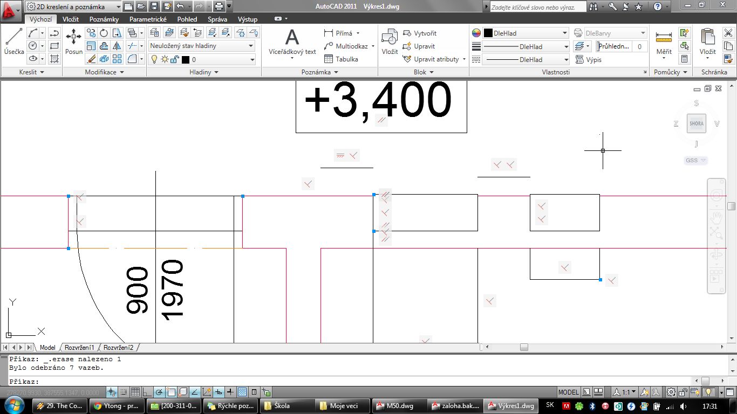The height and width of the screenshot is (414, 737).
Task: Expand the 2D kreslení a poznámka workspace dropdown
Action: point(74,6)
